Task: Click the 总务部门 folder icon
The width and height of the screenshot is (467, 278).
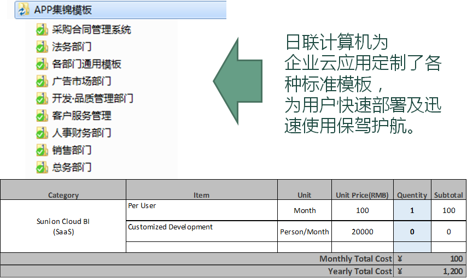Action: 42,167
